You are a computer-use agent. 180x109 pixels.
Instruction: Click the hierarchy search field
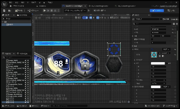(x=16, y=57)
